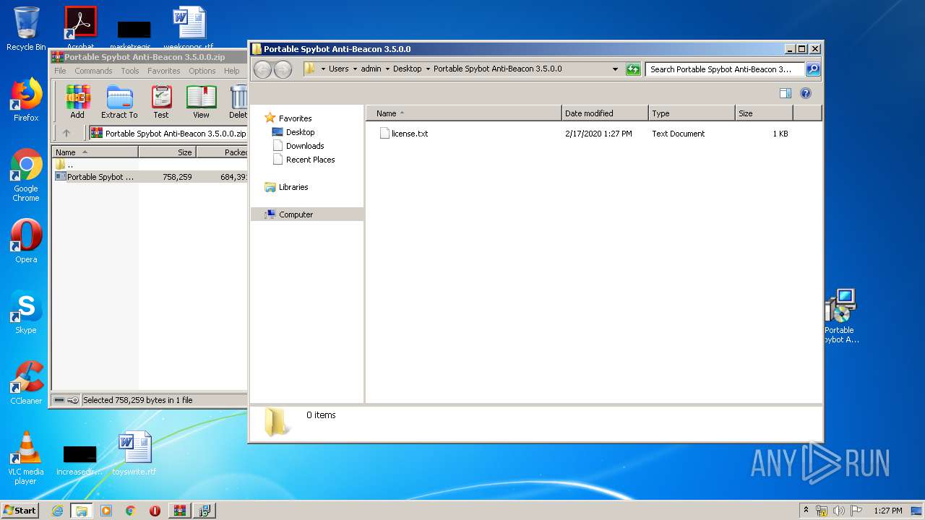The width and height of the screenshot is (925, 520).
Task: Open the File menu in WinRAR
Action: pos(60,71)
